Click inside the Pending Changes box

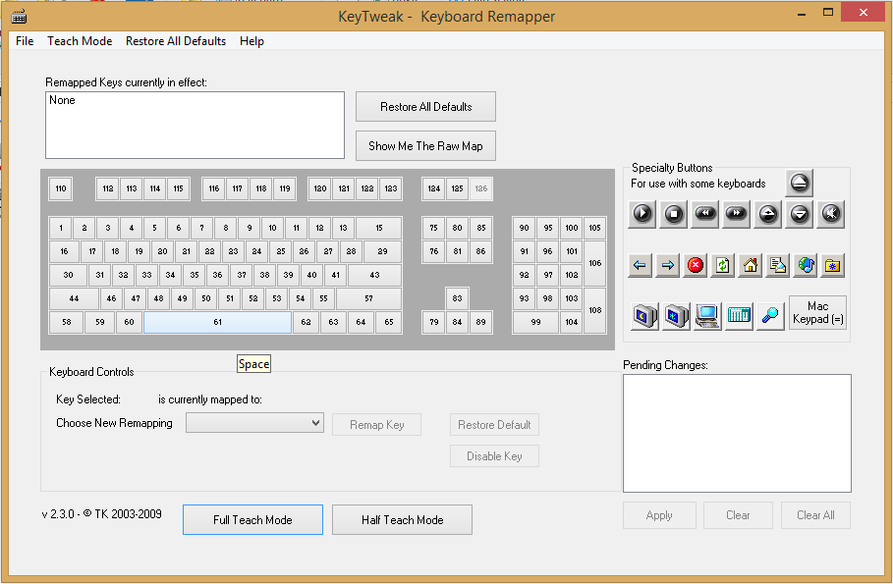click(x=737, y=433)
